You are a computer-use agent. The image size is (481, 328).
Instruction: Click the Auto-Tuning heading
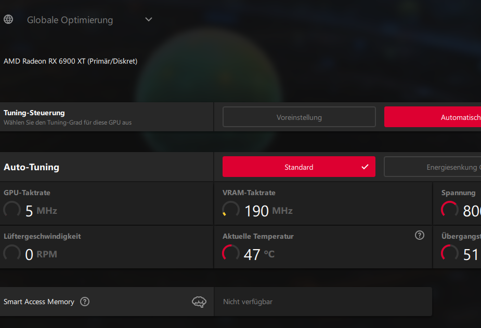coord(31,167)
